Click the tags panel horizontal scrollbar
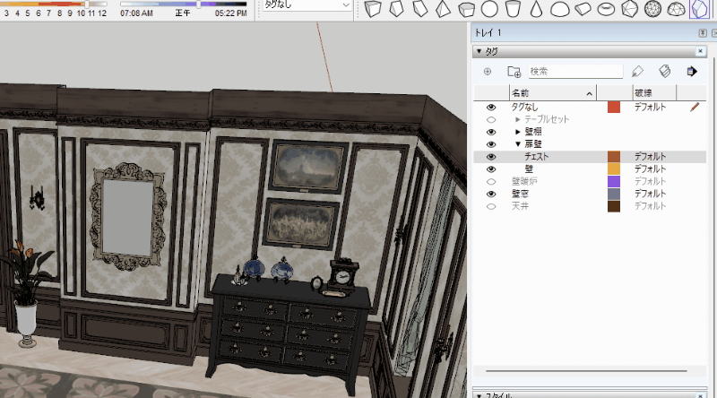Viewport: 717px width, 398px height. [586, 371]
